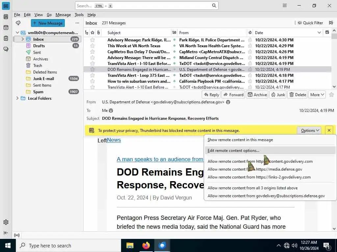Open folder pane options ellipsis

point(77,23)
